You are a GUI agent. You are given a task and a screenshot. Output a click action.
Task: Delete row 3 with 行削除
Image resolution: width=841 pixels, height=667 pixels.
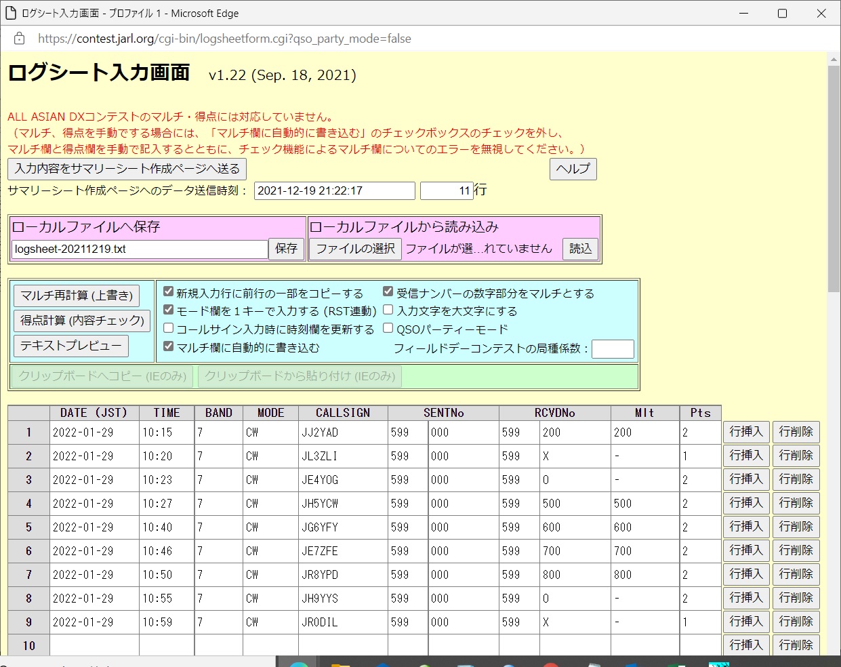click(796, 479)
